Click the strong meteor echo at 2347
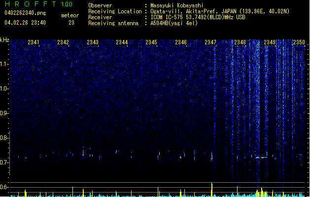310x197 pixels. (212, 157)
